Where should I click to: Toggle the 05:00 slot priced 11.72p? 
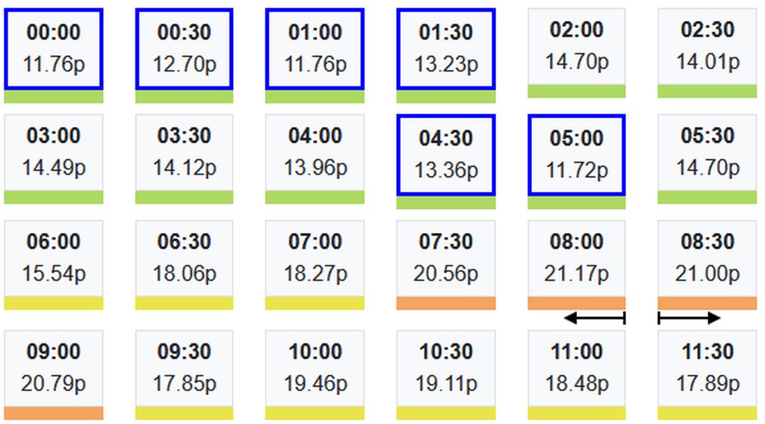[576, 155]
